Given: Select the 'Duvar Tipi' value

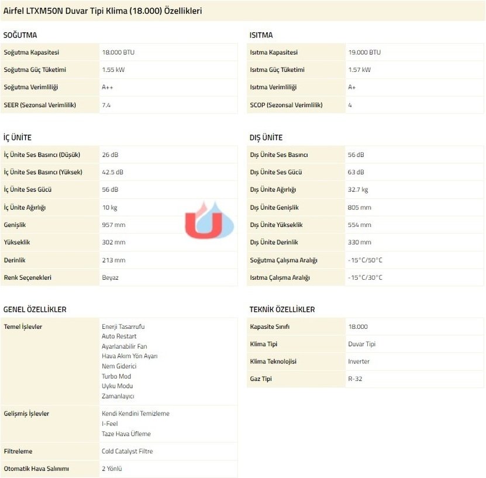Looking at the screenshot, I should (361, 344).
